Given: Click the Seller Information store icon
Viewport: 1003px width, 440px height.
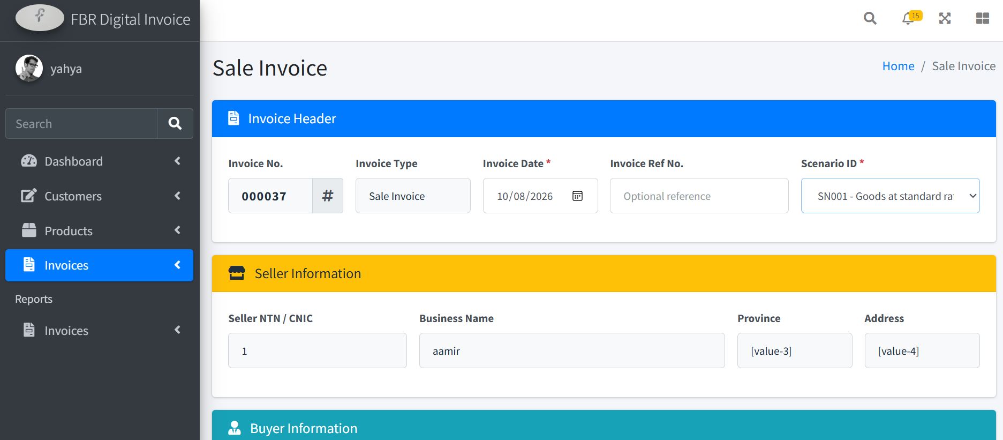Looking at the screenshot, I should click(237, 273).
